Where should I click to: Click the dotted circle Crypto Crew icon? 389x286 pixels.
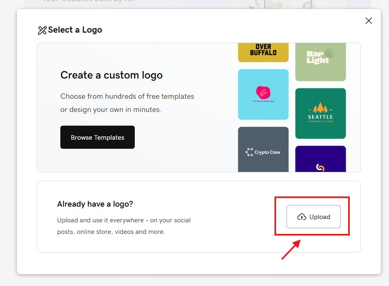coord(249,152)
